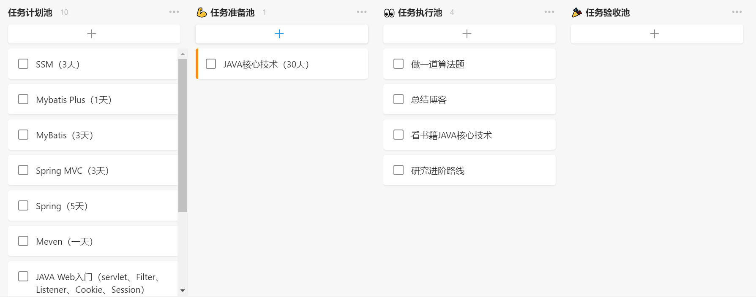
Task: Check the 研究进阶路线 checkbox
Action: tap(398, 170)
